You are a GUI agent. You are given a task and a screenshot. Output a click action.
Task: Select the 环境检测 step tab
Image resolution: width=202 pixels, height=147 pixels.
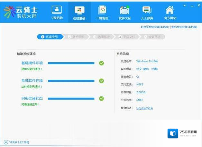click(x=50, y=37)
